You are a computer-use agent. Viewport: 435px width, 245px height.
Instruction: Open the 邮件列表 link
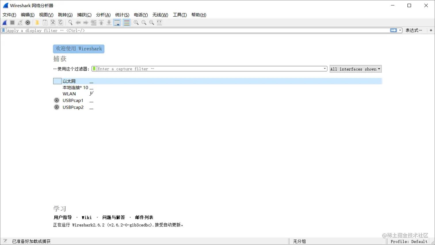pos(144,217)
